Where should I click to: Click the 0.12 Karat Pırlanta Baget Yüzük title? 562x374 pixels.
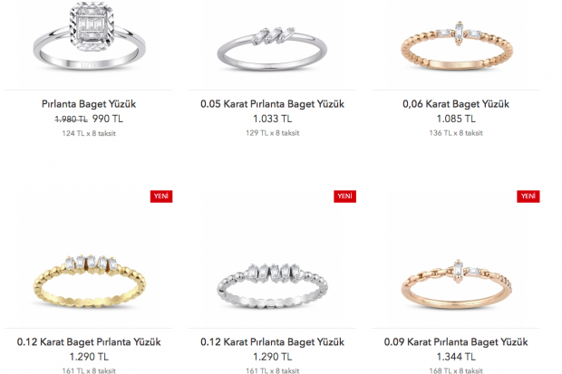pyautogui.click(x=273, y=341)
